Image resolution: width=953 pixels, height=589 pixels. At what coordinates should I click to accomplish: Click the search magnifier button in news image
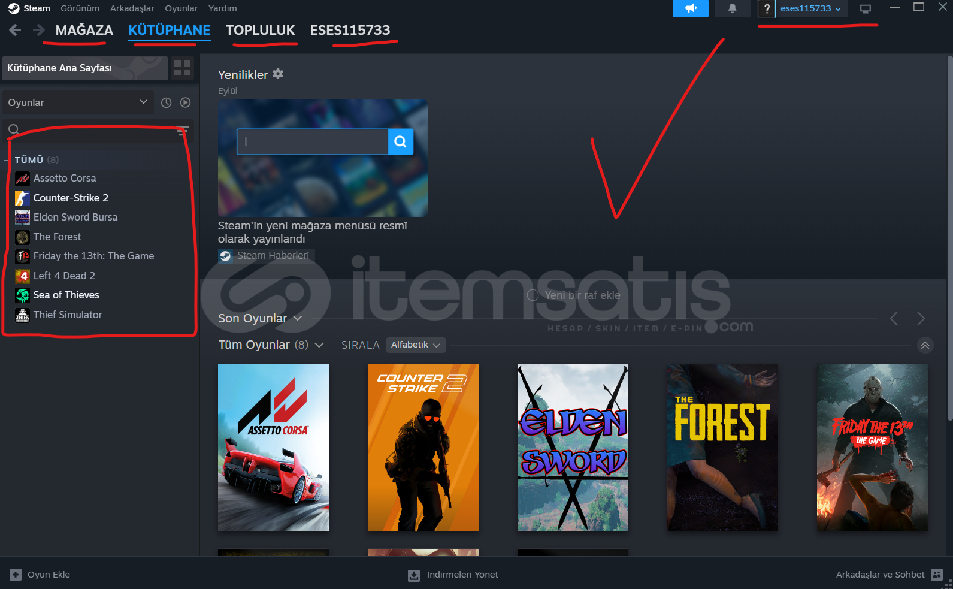point(401,142)
